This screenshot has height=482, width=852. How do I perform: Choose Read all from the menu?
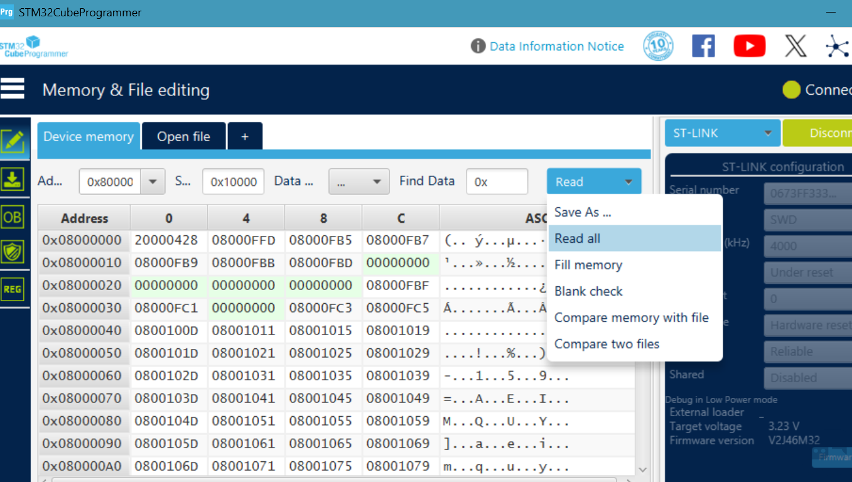point(578,238)
